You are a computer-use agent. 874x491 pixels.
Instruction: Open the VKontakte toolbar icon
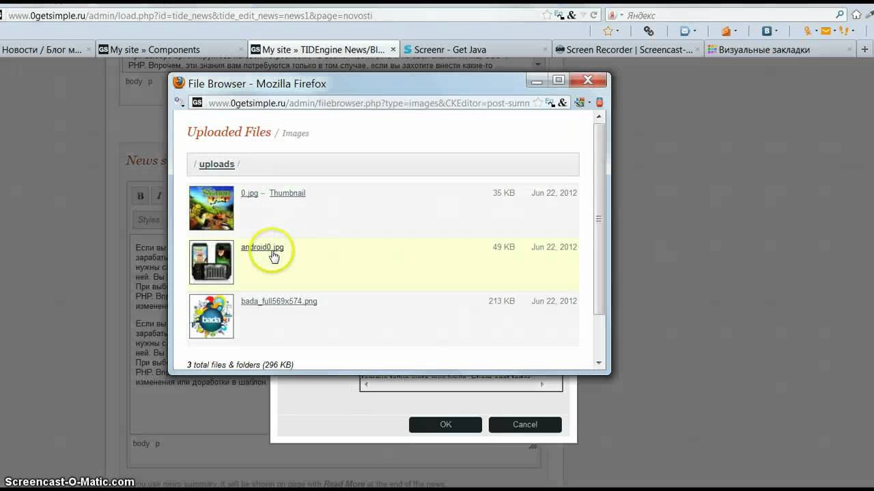[767, 31]
